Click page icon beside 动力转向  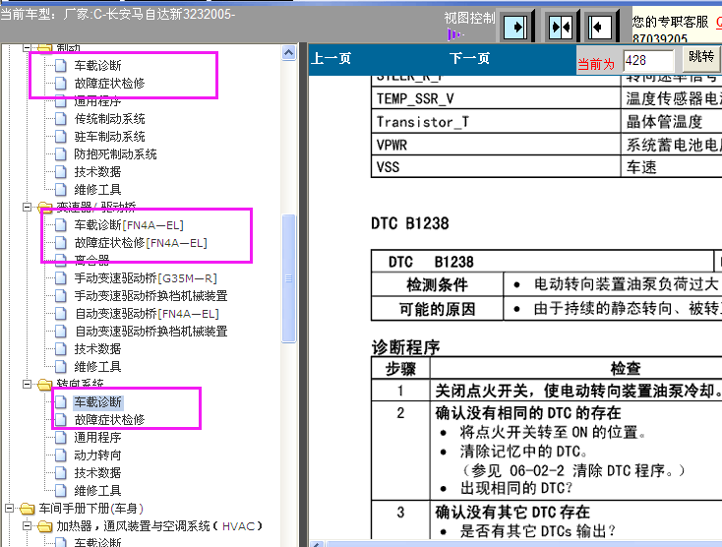(x=61, y=455)
